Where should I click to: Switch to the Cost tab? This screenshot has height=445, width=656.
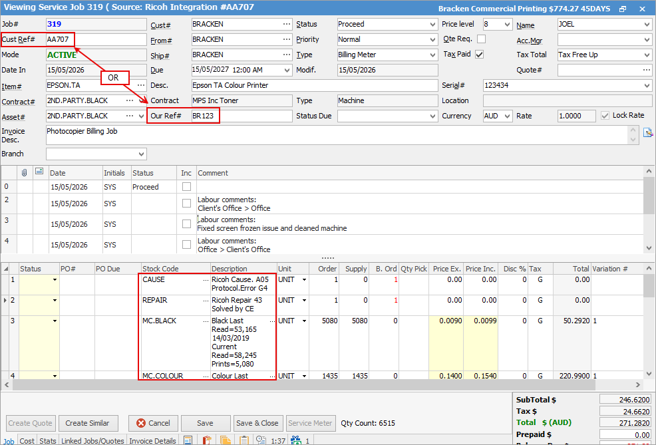click(27, 440)
